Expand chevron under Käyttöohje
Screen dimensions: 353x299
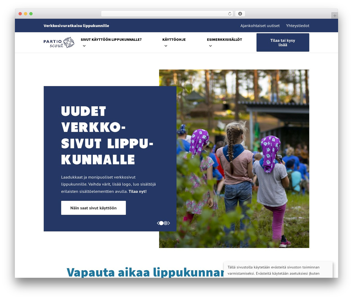166,46
